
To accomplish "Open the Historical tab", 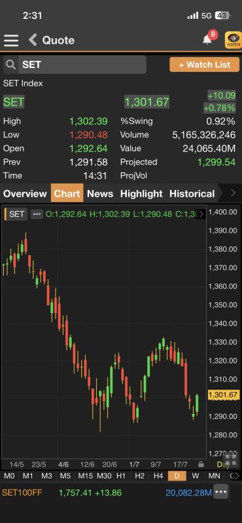I will [x=192, y=194].
